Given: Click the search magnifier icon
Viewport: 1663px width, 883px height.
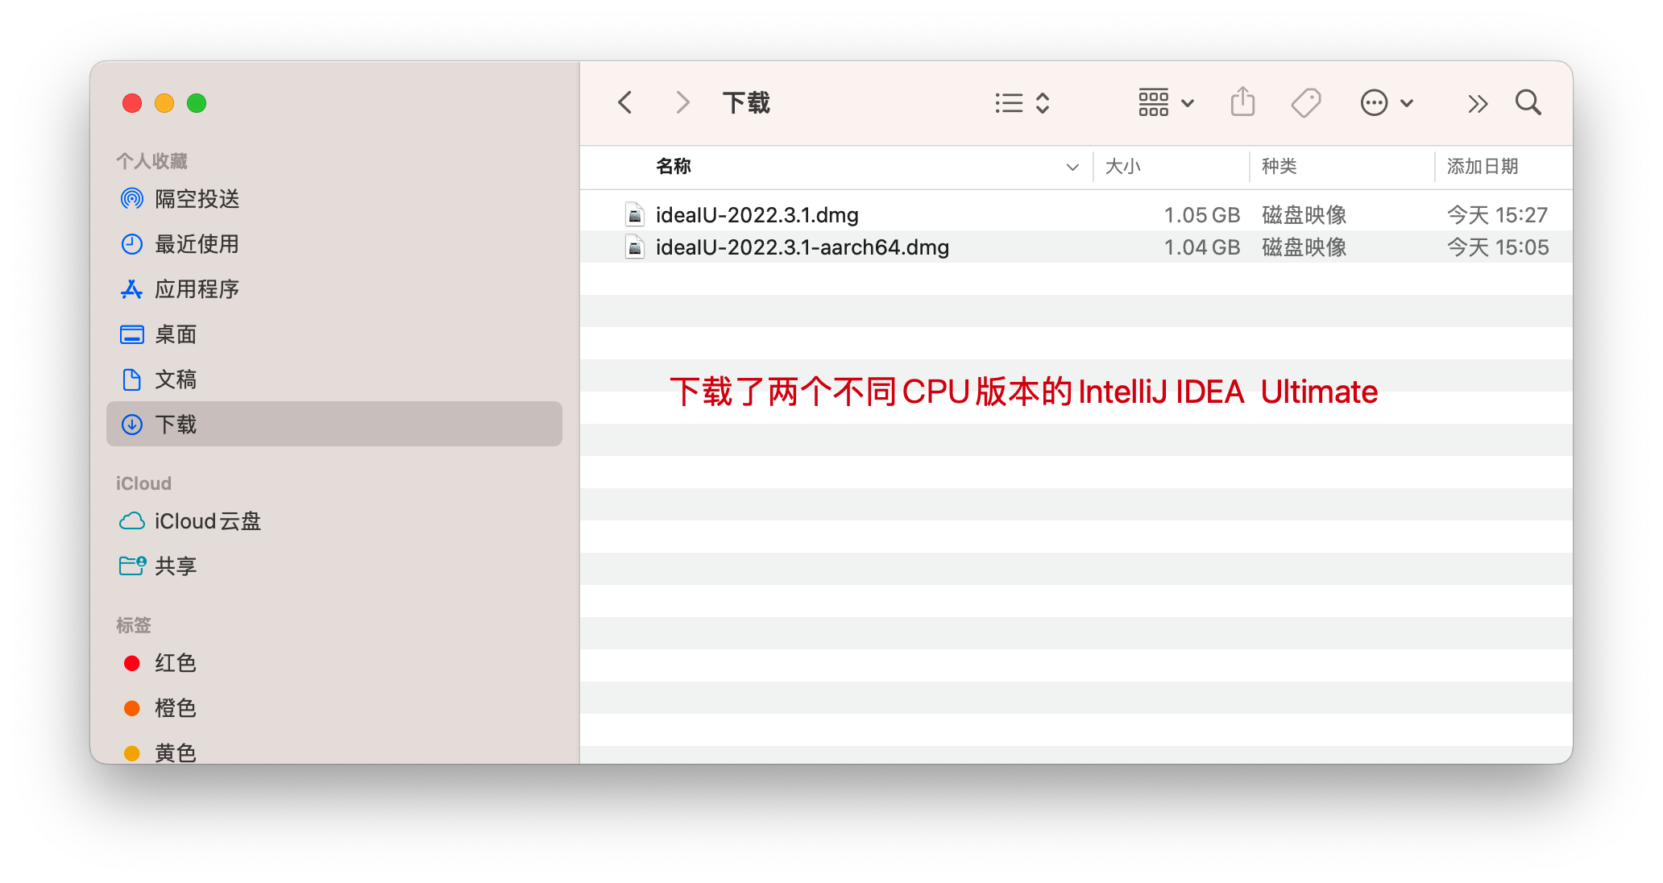Looking at the screenshot, I should (1528, 103).
